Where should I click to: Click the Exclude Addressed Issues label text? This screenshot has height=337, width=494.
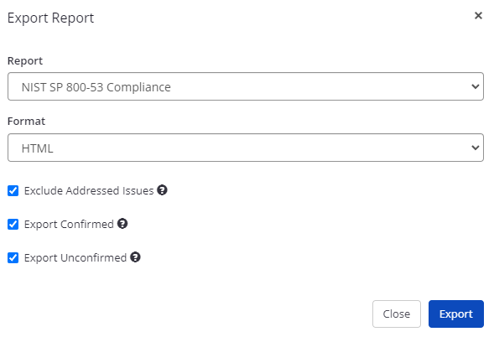[x=89, y=191]
